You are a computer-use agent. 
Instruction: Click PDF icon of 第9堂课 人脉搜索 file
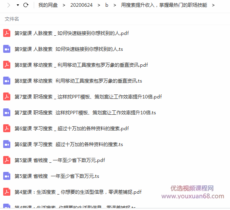tap(7, 33)
